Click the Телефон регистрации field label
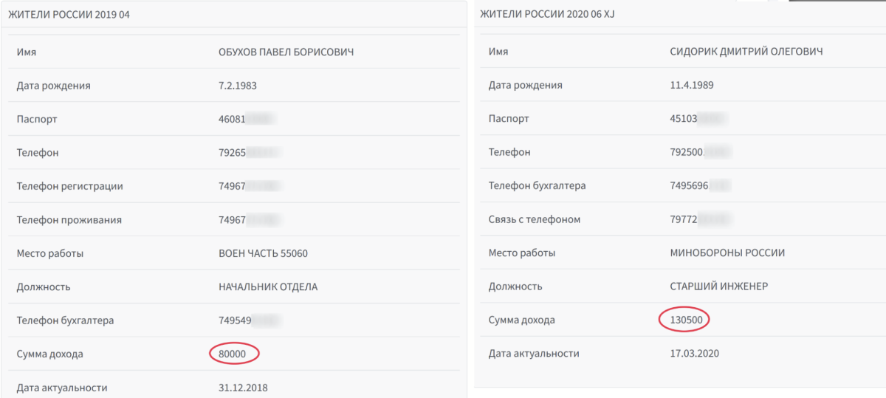 click(x=70, y=186)
